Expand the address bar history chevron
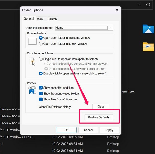Image resolution: width=155 pixels, height=154 pixels. [x=139, y=5]
